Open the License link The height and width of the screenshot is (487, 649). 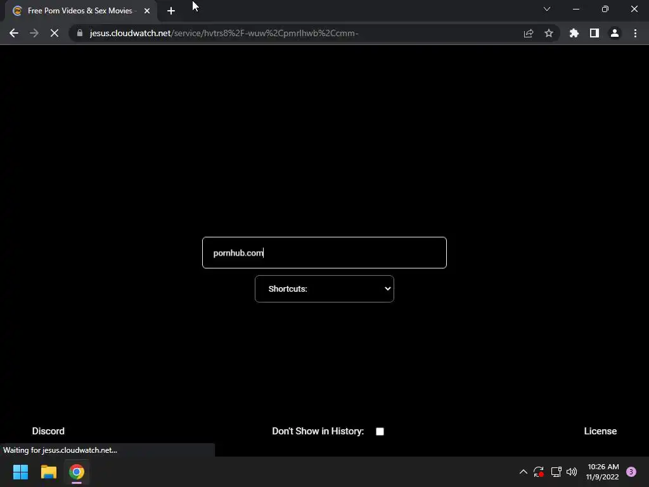pyautogui.click(x=600, y=431)
